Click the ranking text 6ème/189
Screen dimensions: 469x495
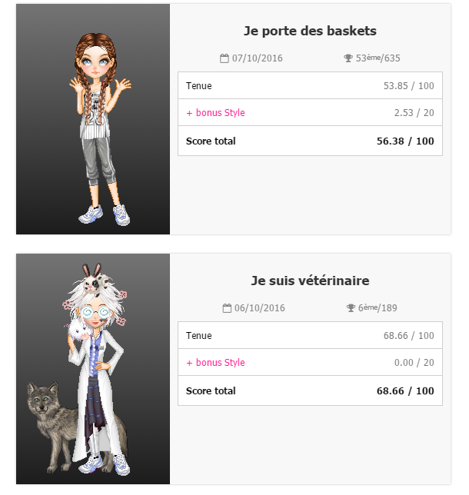tap(378, 308)
